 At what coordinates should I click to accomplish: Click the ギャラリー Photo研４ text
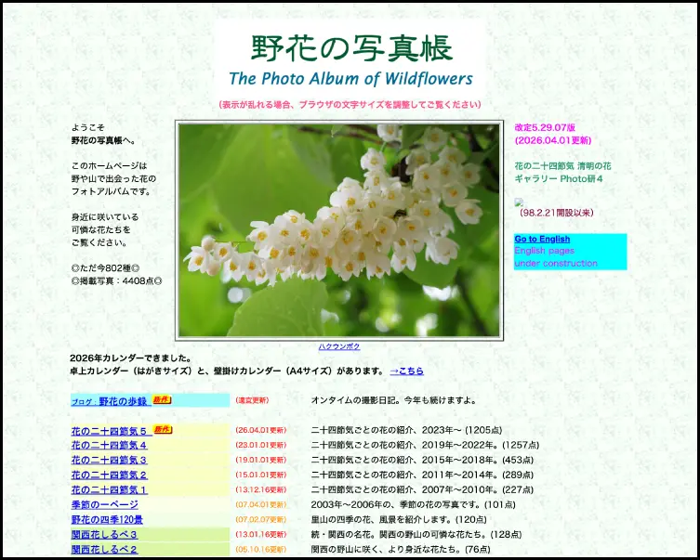coord(559,179)
